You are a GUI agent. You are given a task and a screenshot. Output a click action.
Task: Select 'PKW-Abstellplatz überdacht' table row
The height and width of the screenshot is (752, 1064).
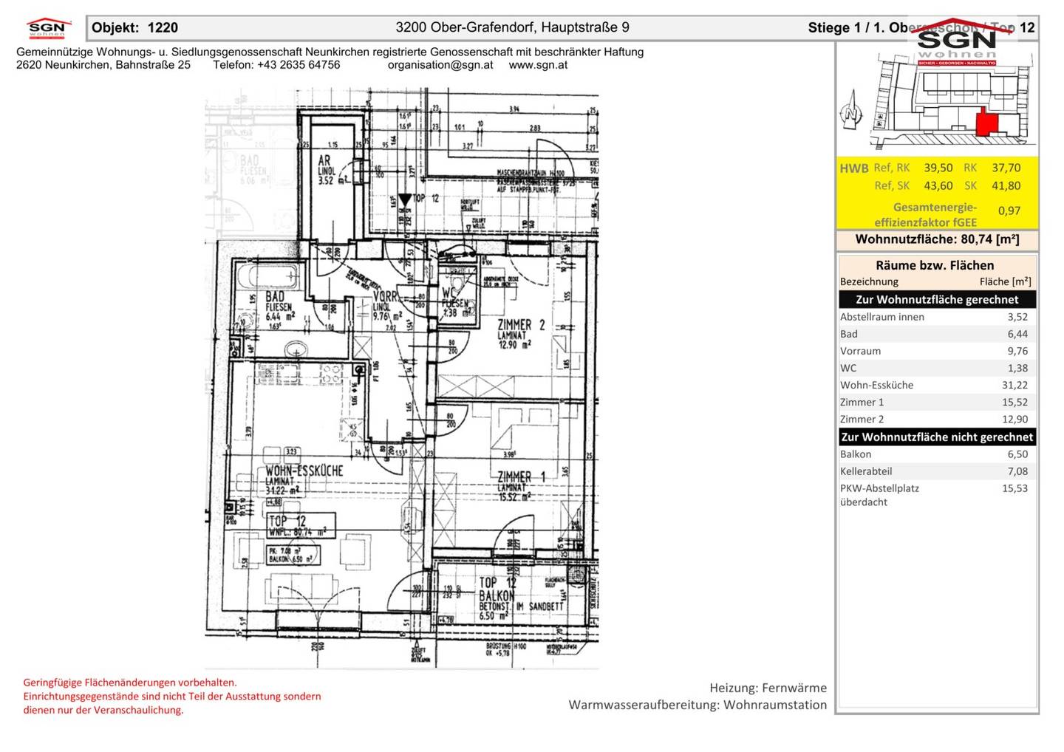[x=937, y=495]
